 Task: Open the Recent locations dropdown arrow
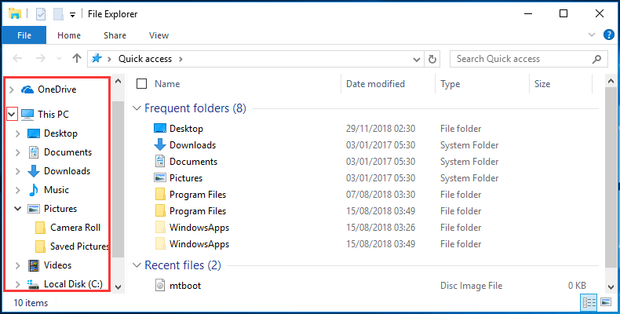click(60, 59)
